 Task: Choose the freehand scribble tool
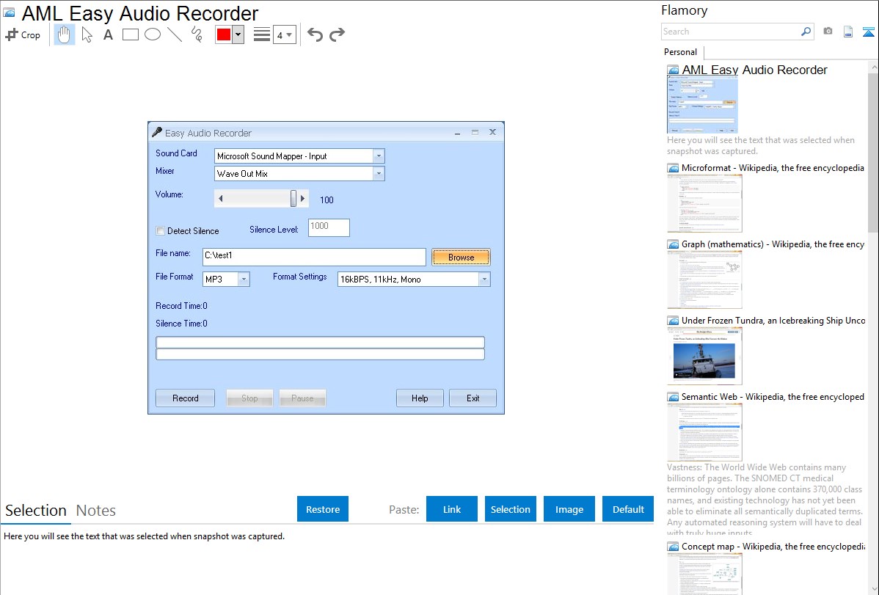(x=197, y=34)
